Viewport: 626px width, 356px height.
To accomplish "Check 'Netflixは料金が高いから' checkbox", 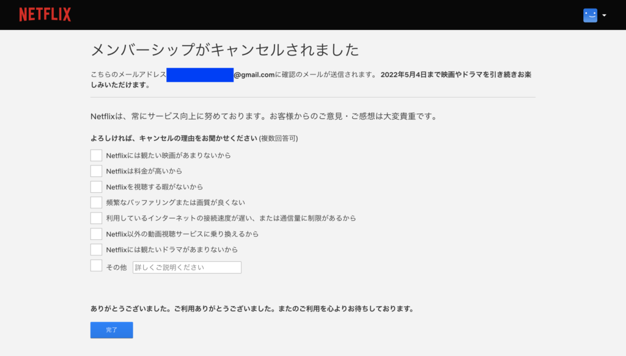I will 96,171.
